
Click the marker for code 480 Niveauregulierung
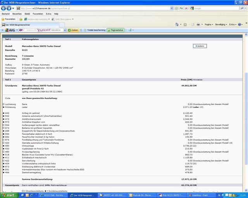pyautogui.click(x=3, y=152)
